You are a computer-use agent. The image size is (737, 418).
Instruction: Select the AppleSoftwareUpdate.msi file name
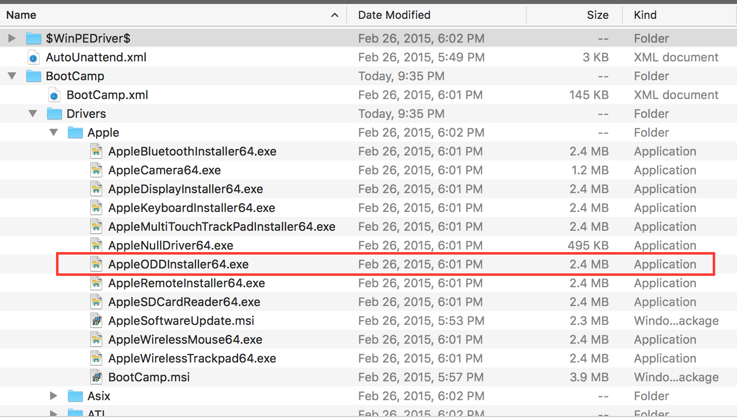coord(182,320)
